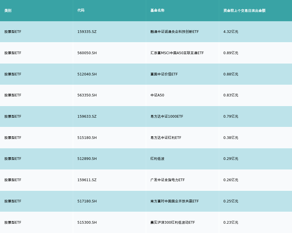Click 股票型ETF in the 563350.SH row
This screenshot has width=292, height=233.
point(13,95)
